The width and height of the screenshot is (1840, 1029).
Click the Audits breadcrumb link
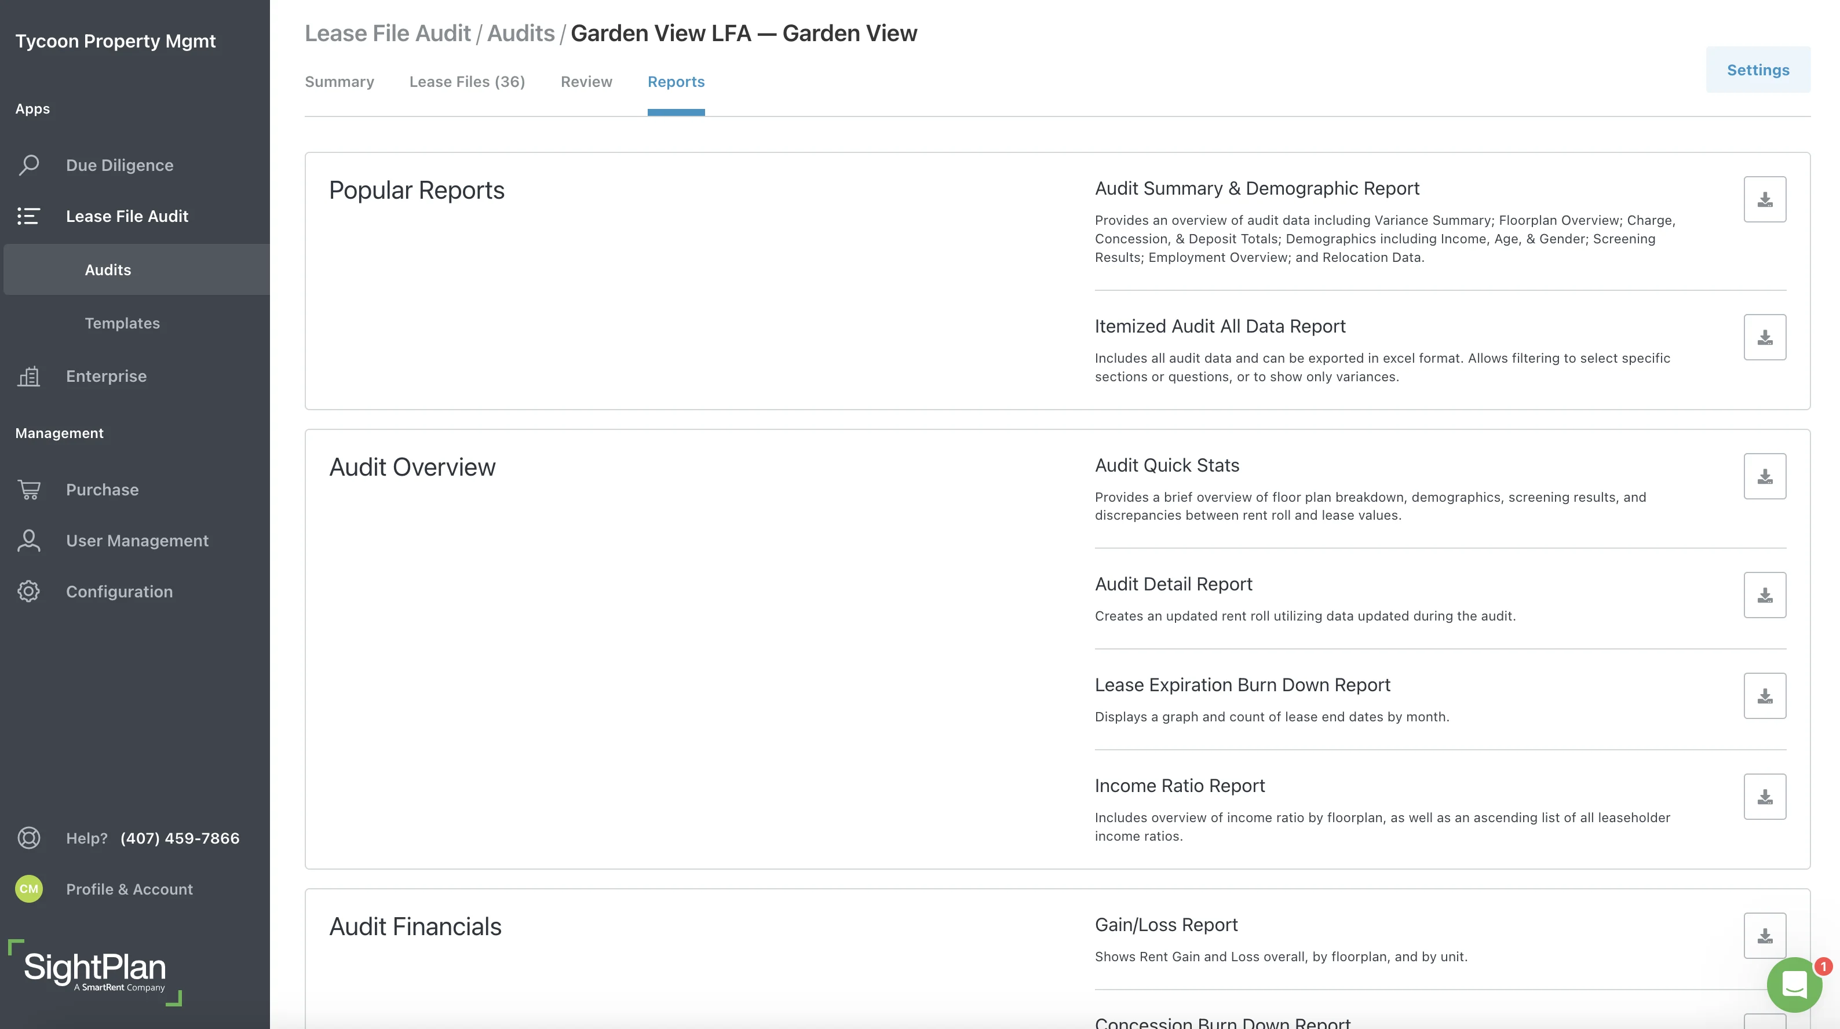point(521,33)
